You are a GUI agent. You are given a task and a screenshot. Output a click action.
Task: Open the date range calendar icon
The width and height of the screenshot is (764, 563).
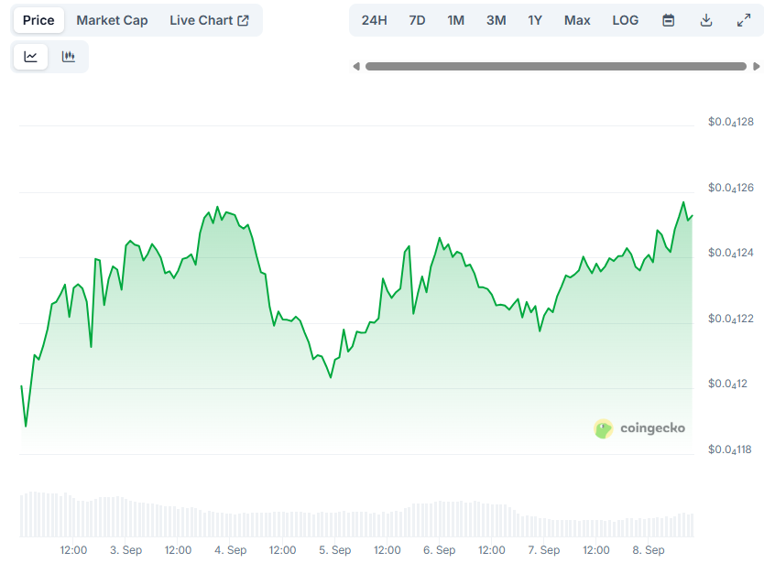pyautogui.click(x=668, y=19)
